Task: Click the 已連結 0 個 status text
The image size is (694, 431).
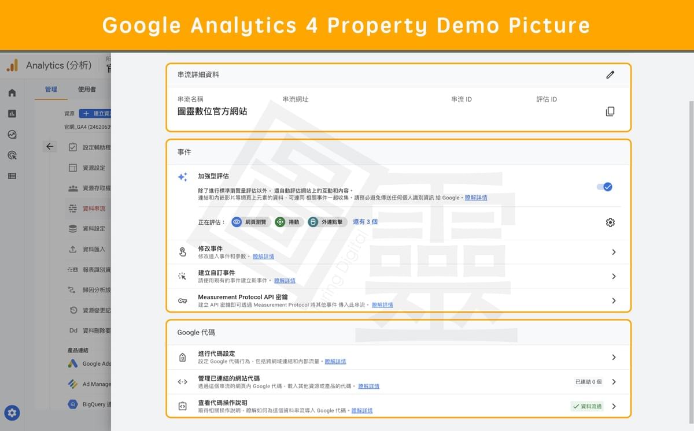Action: [588, 381]
